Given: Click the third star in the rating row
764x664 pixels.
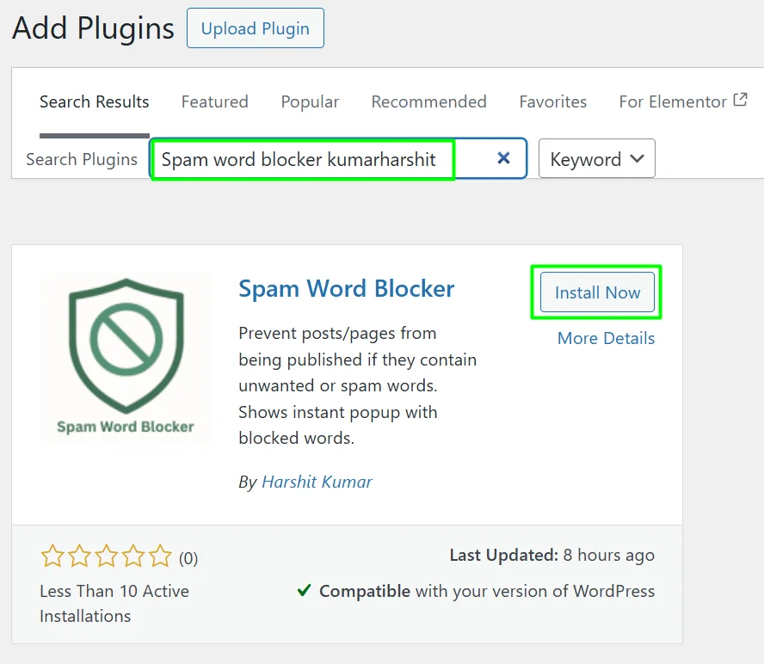Looking at the screenshot, I should [106, 556].
